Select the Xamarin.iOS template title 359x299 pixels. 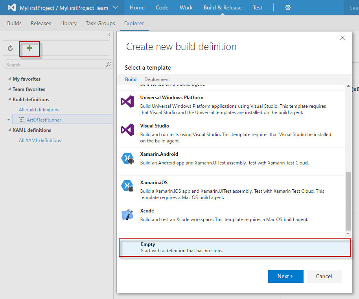point(154,183)
